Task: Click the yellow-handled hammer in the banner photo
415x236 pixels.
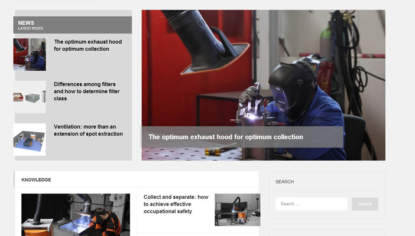Action: coord(213,152)
